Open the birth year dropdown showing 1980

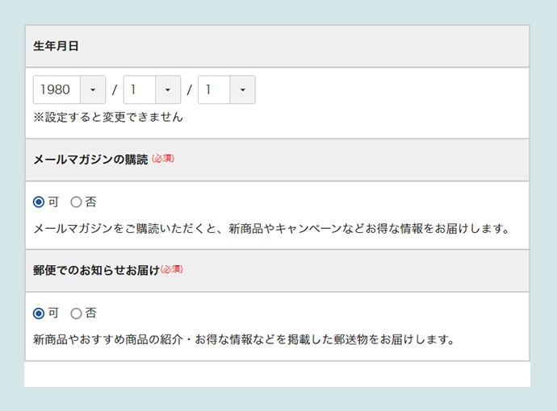(x=57, y=89)
